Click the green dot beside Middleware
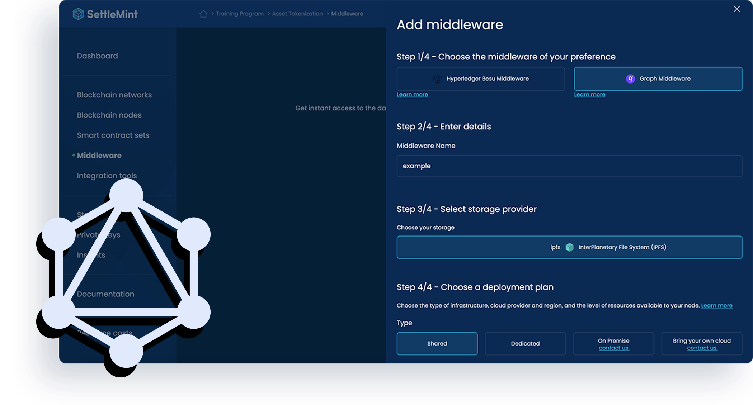This screenshot has width=753, height=405. (74, 156)
